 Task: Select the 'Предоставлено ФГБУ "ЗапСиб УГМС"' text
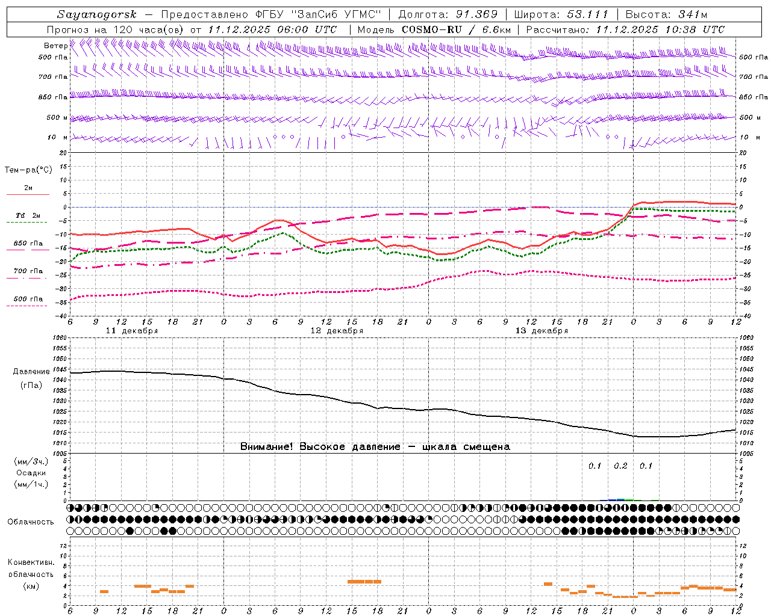click(x=272, y=14)
